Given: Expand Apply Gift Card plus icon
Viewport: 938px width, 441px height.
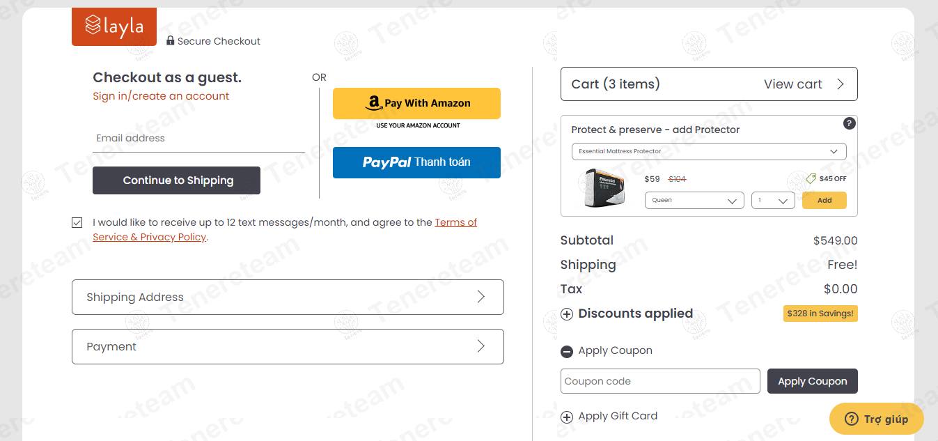Looking at the screenshot, I should coord(567,417).
